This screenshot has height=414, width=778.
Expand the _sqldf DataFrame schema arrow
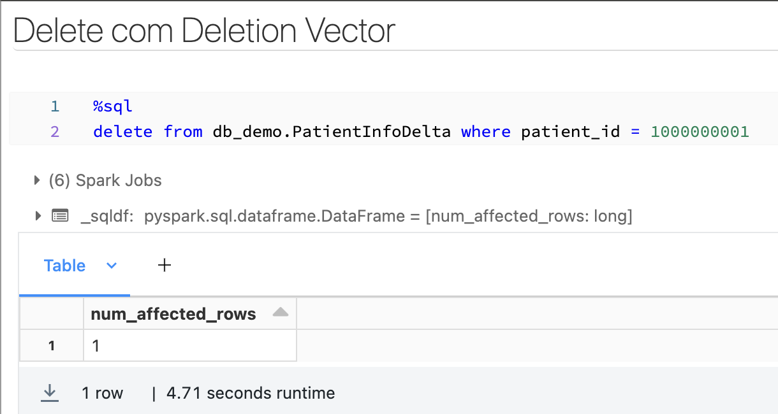pyautogui.click(x=38, y=216)
